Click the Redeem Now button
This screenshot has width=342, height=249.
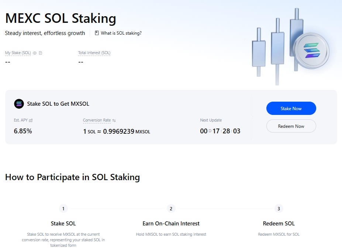pyautogui.click(x=291, y=126)
